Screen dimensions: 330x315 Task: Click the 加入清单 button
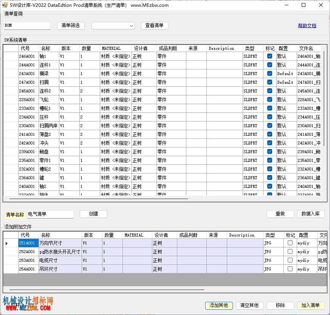(x=311, y=306)
